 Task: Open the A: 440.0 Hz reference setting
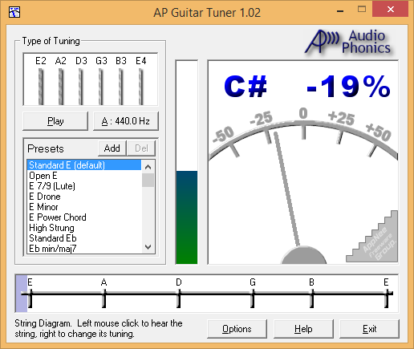(126, 121)
